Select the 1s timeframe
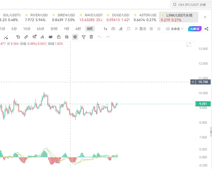Screen dimensions: 212x169 coord(105,29)
